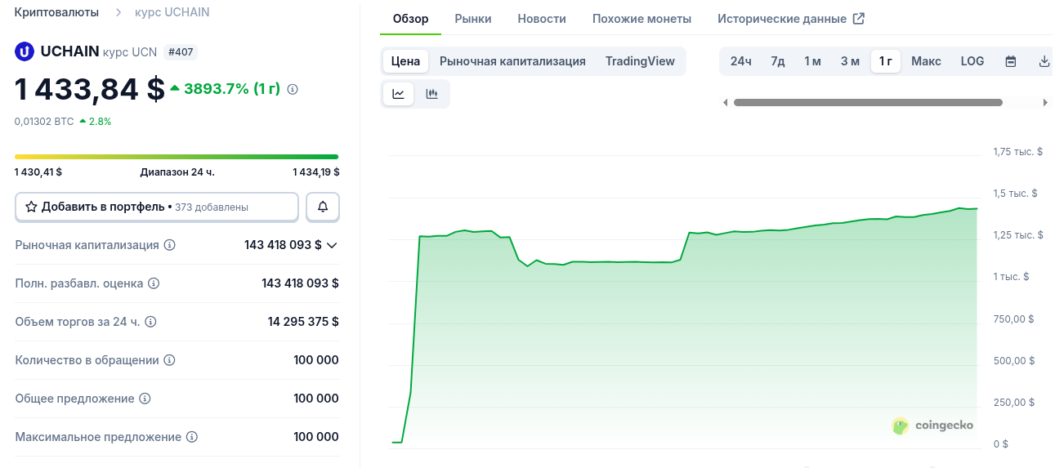Click the horizontal chart scrollbar thumb

(868, 103)
